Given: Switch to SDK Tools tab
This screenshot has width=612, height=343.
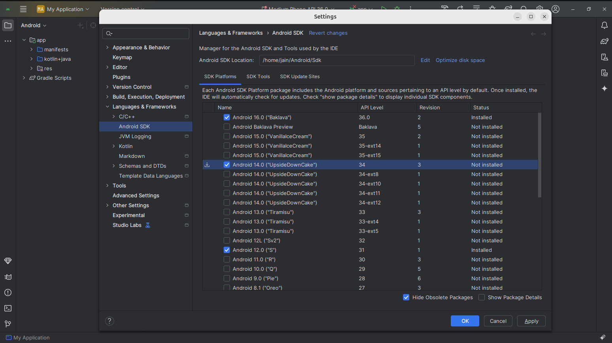Looking at the screenshot, I should (x=258, y=77).
